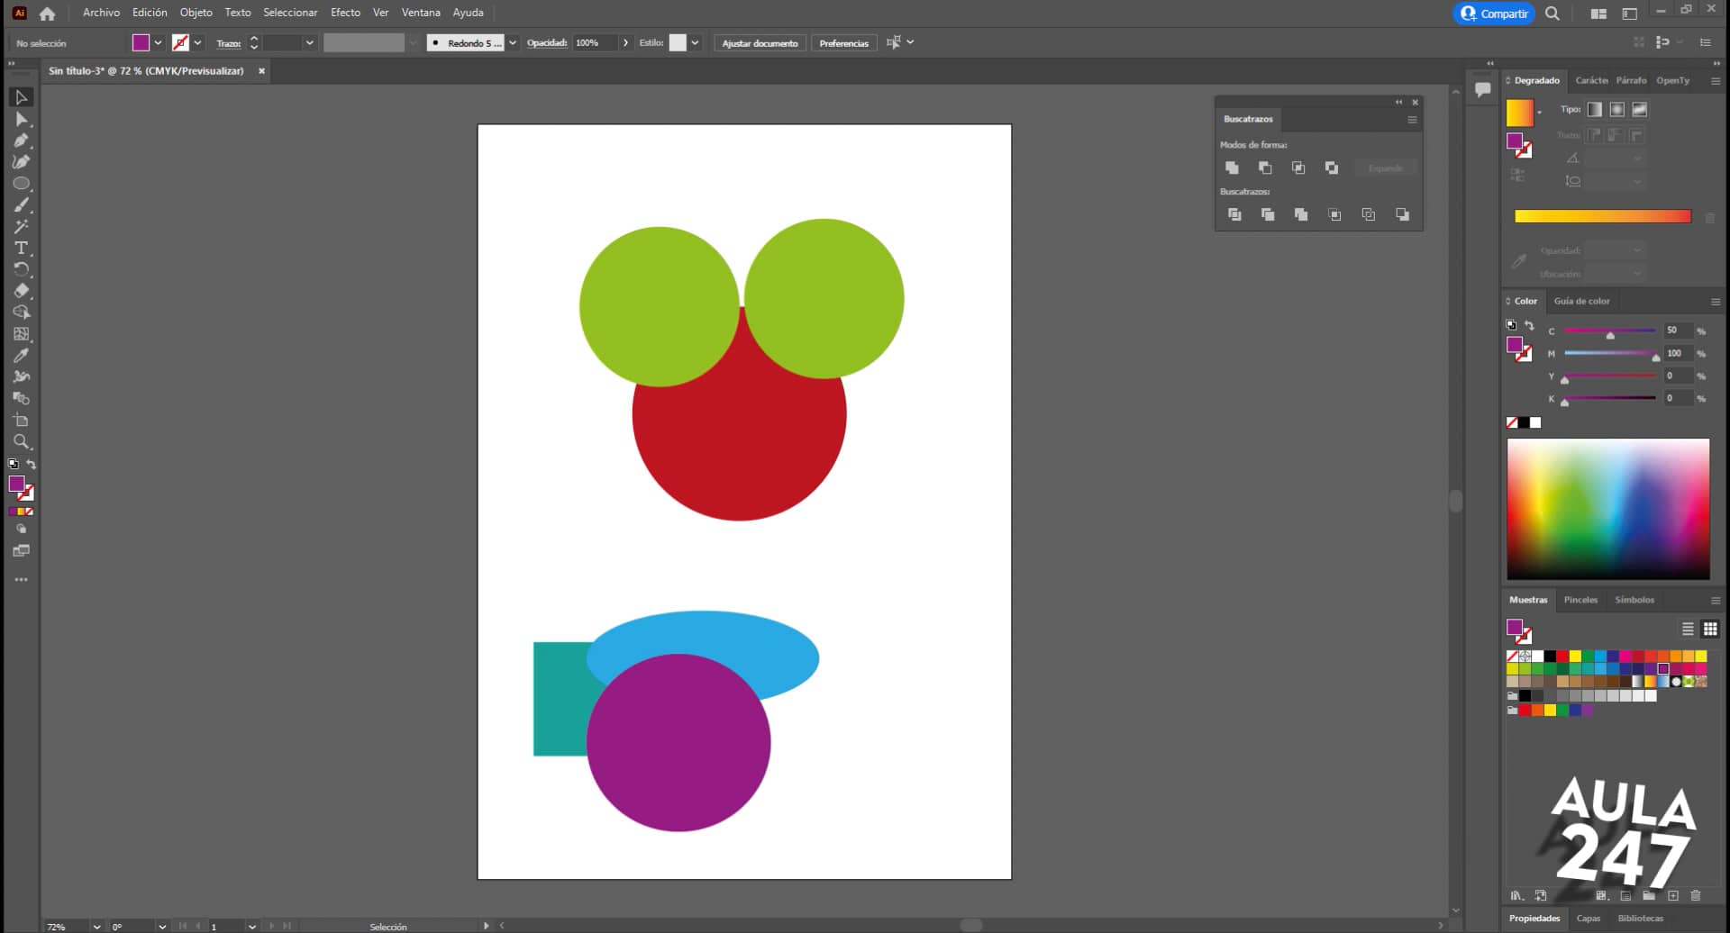The width and height of the screenshot is (1730, 933).
Task: Click the Divide icon under Buscatrazos
Action: tap(1234, 214)
